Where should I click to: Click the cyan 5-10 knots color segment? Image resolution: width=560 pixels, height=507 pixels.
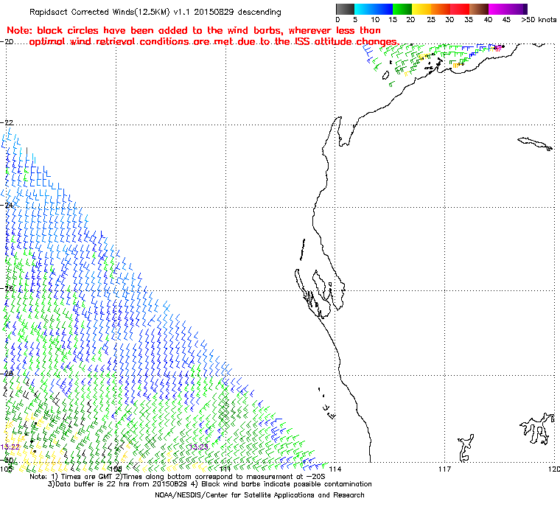click(364, 9)
